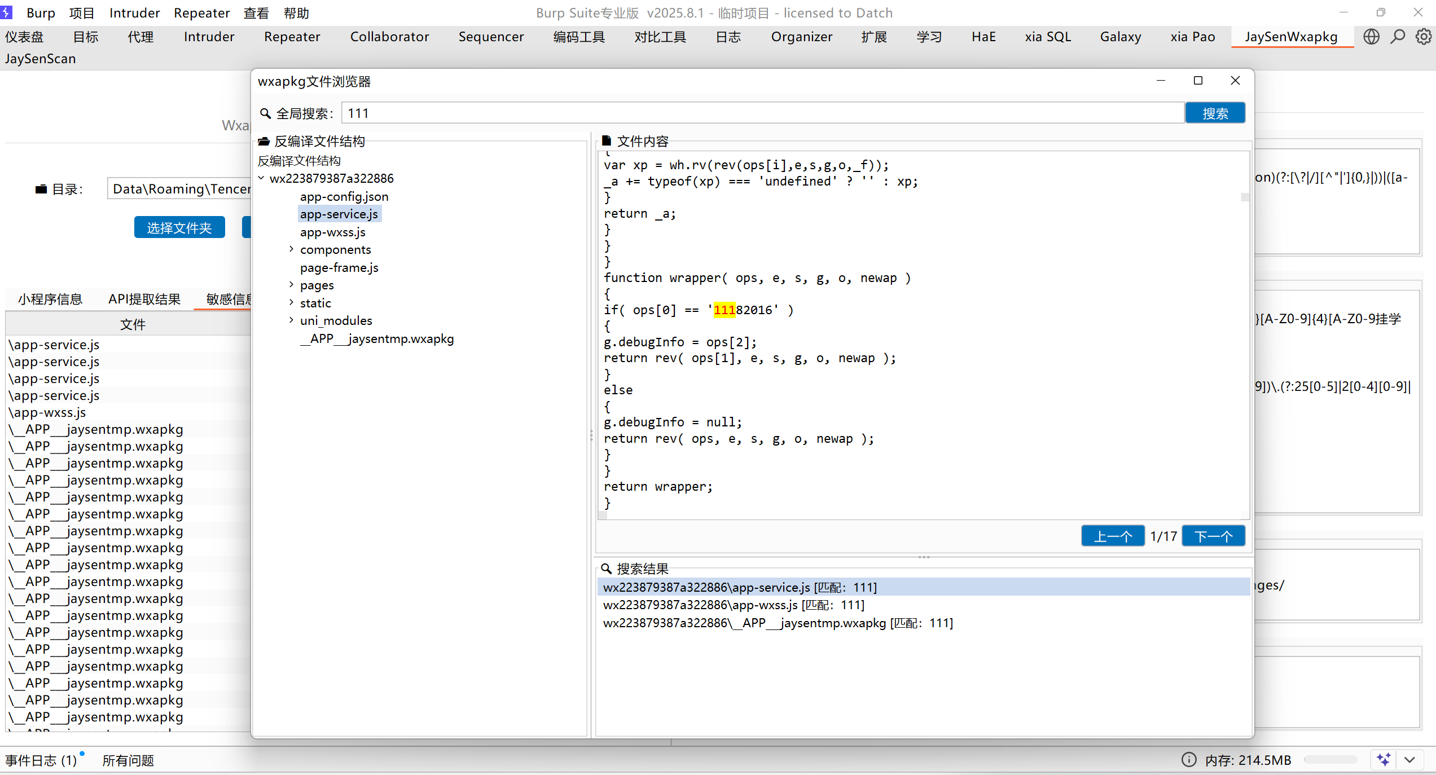Open the status bar dropdown chevron
Viewport: 1436px width, 775px height.
pyautogui.click(x=1409, y=760)
